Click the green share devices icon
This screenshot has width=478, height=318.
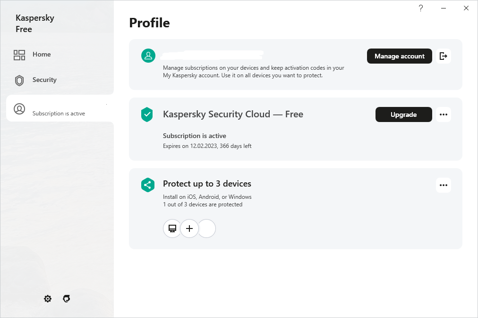coord(147,185)
